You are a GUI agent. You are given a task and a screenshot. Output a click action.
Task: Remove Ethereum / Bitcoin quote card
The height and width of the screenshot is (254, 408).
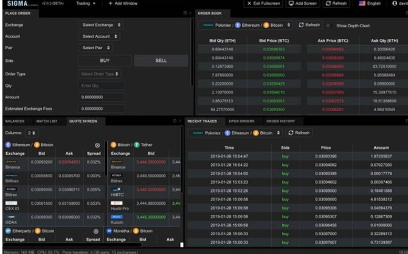pyautogui.click(x=97, y=145)
